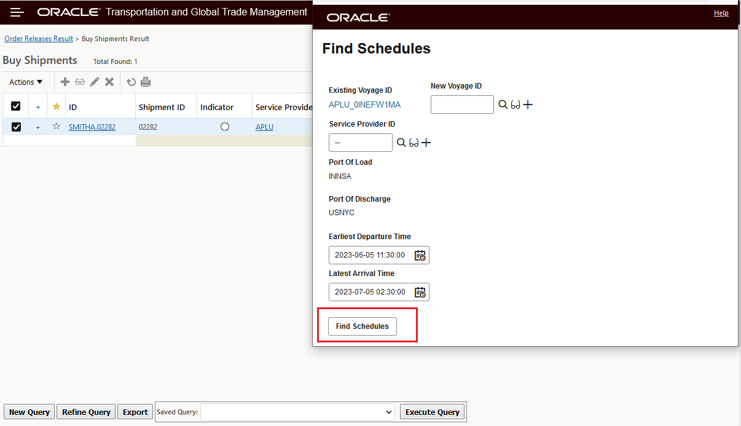The height and width of the screenshot is (426, 741).
Task: Open the Actions dropdown menu
Action: (26, 82)
